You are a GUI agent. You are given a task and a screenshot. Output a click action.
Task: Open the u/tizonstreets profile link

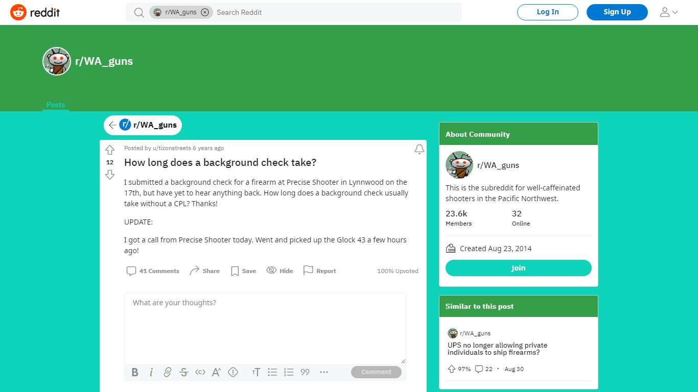tap(171, 148)
